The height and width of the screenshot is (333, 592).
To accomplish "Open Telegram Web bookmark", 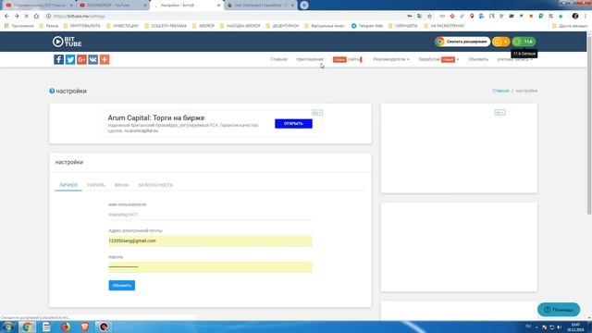I will [366, 26].
